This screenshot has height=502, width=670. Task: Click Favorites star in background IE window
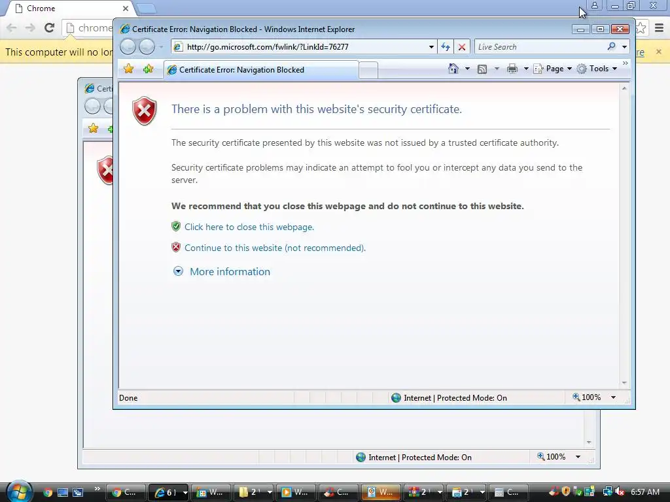pos(93,128)
